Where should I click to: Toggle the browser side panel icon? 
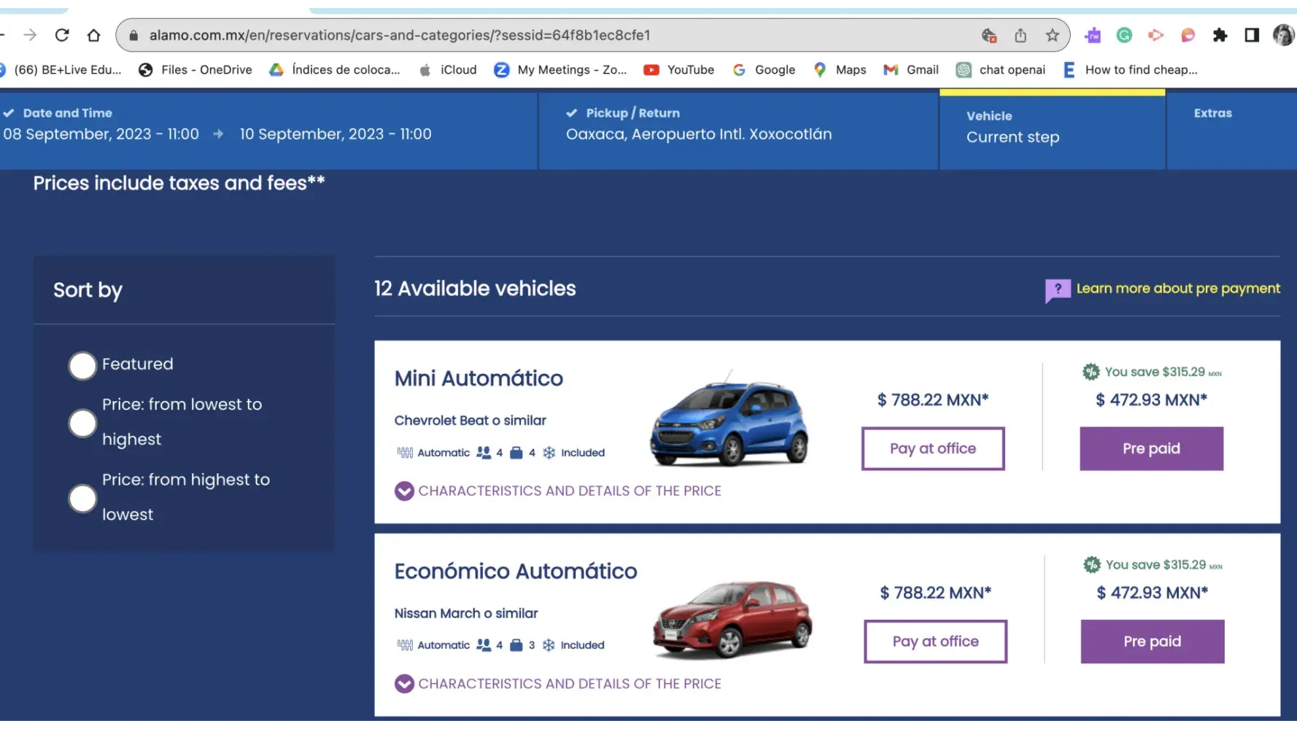click(1252, 35)
